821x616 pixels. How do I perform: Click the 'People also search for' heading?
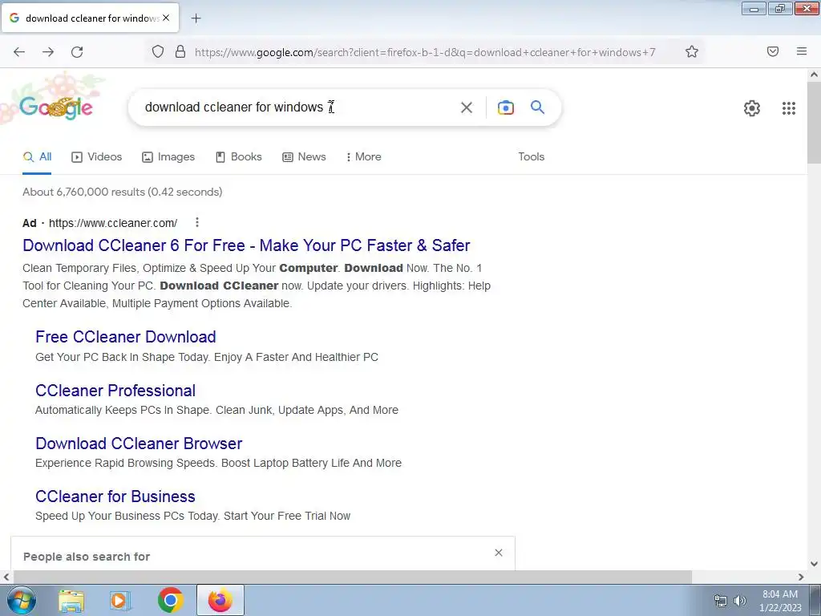(87, 557)
